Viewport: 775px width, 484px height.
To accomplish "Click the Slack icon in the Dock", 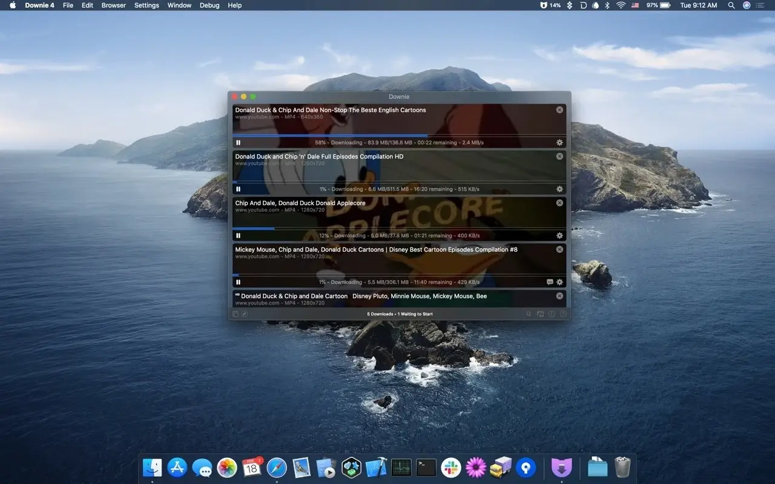I will point(450,466).
